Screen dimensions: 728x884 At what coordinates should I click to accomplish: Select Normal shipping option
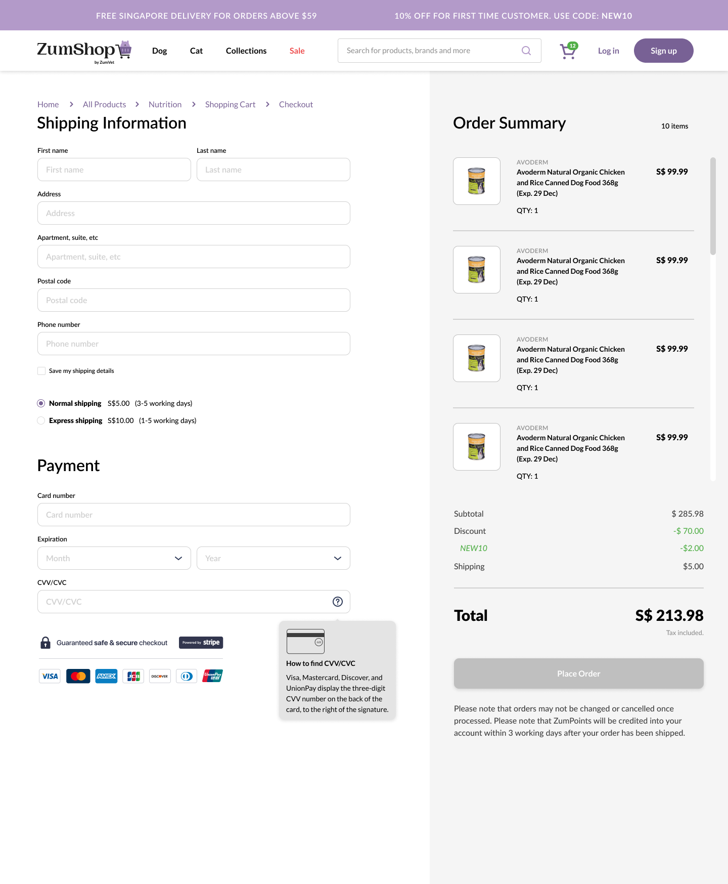(41, 403)
